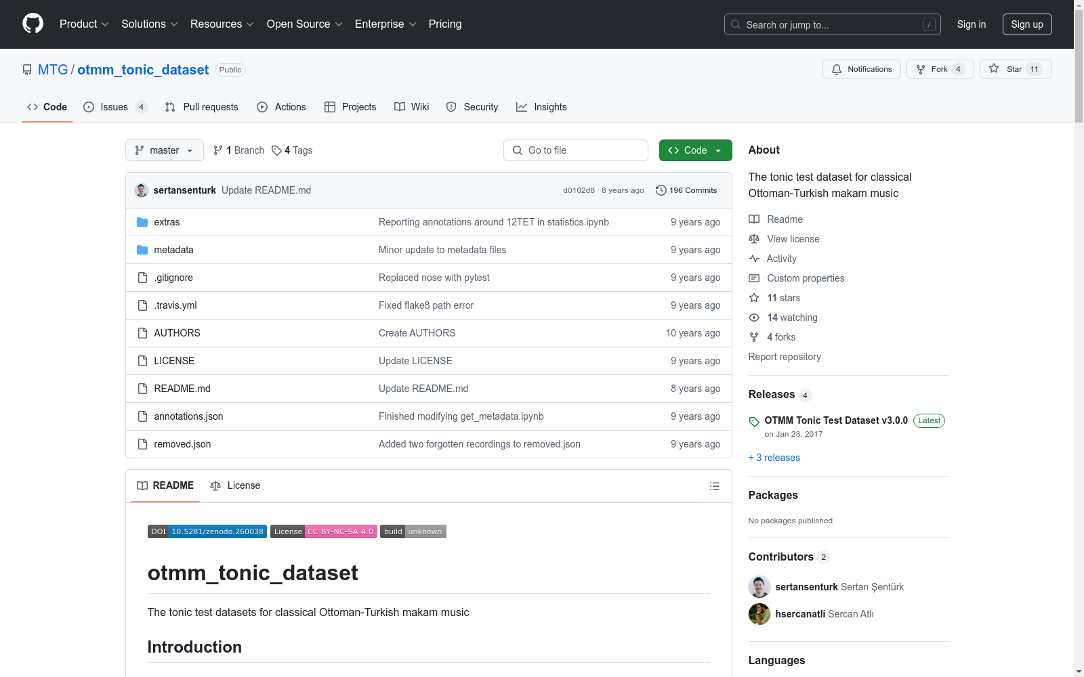Open the Pricing page
The width and height of the screenshot is (1084, 677).
445,24
